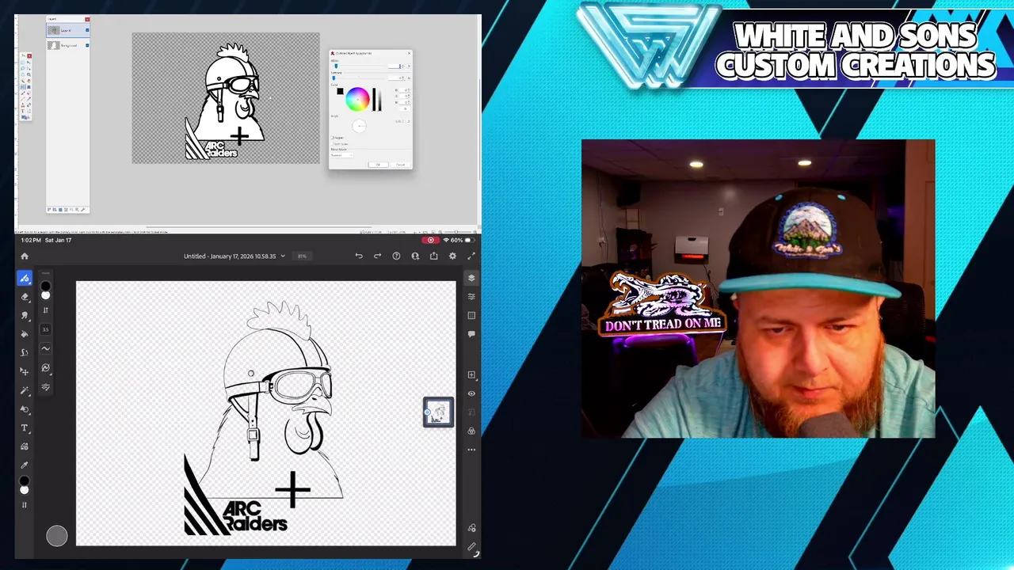The image size is (1014, 570).
Task: Click Cancel in Outline Object dialog
Action: [400, 165]
